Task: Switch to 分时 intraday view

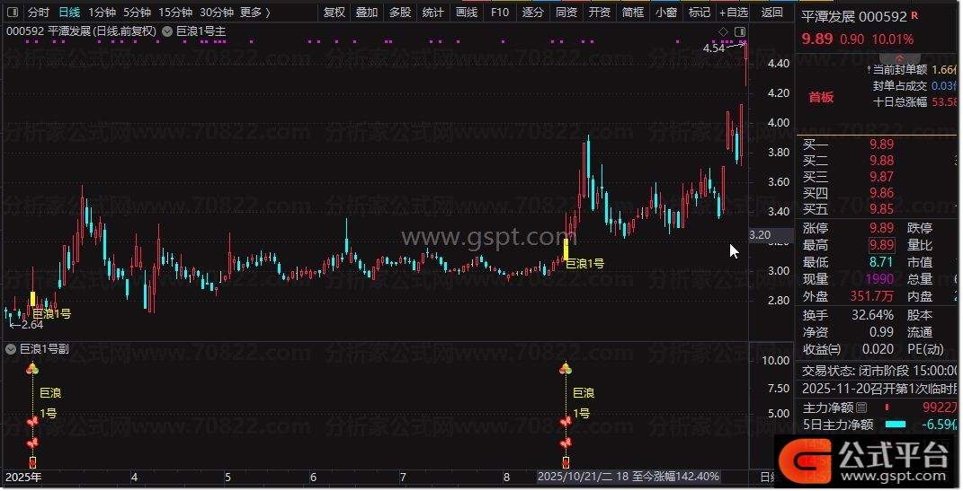Action: pyautogui.click(x=39, y=13)
